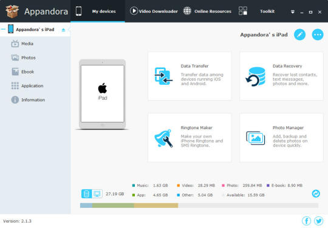Click the Ebook icon

[15, 72]
